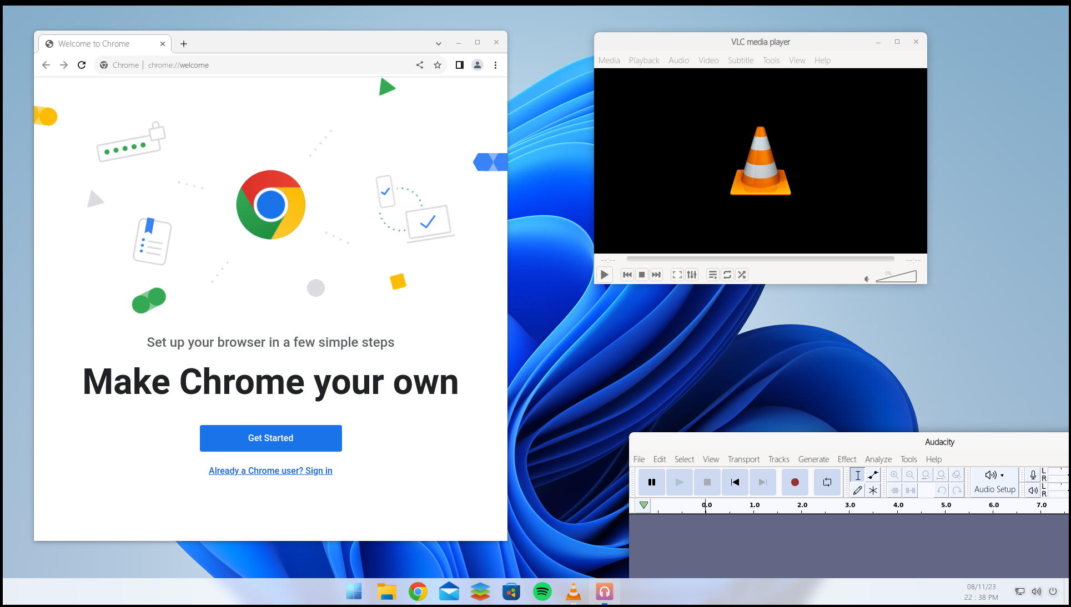Click the Audacity Record button
The height and width of the screenshot is (607, 1071).
(795, 482)
